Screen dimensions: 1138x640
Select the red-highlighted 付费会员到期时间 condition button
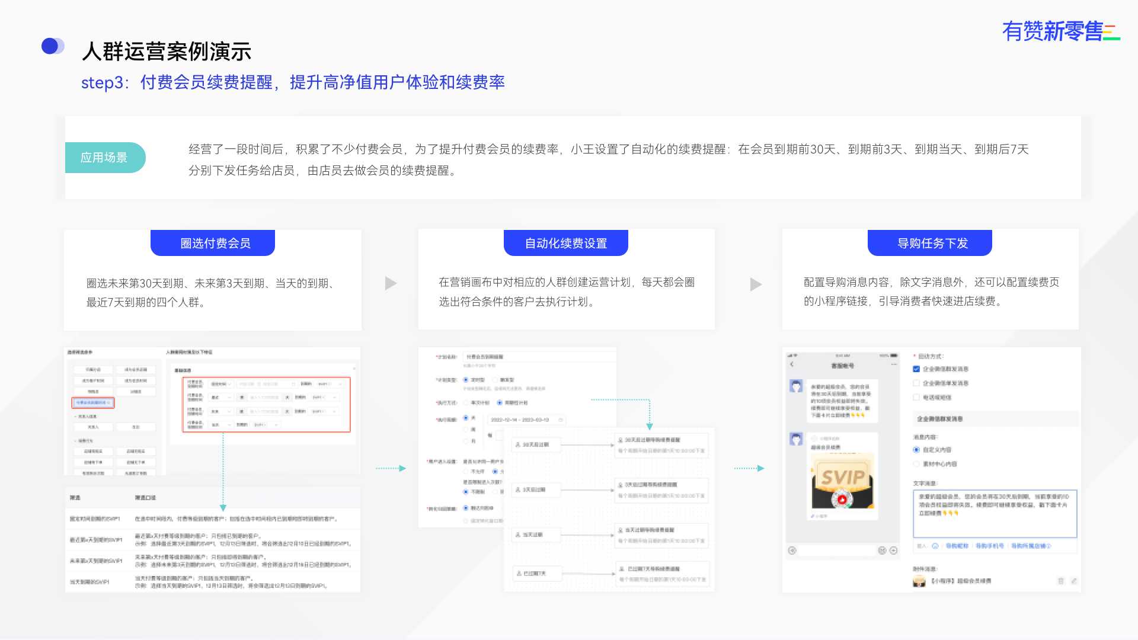click(93, 402)
